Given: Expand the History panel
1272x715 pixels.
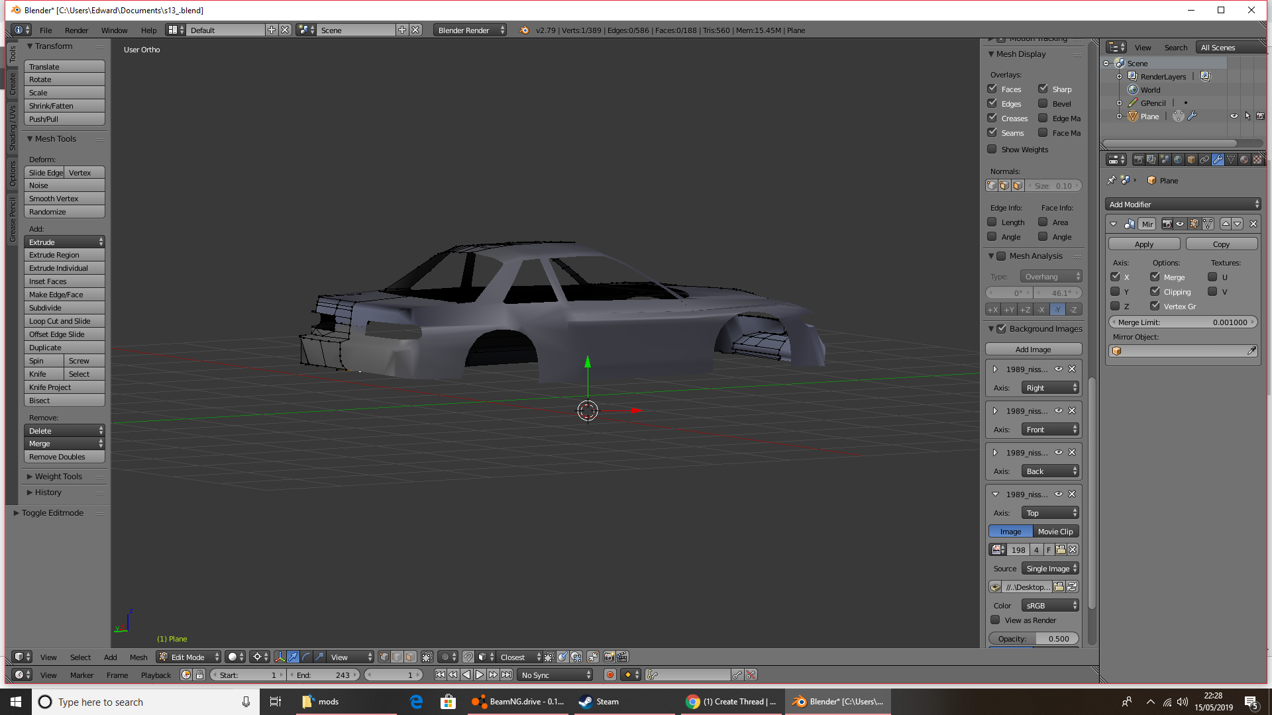Looking at the screenshot, I should point(48,492).
